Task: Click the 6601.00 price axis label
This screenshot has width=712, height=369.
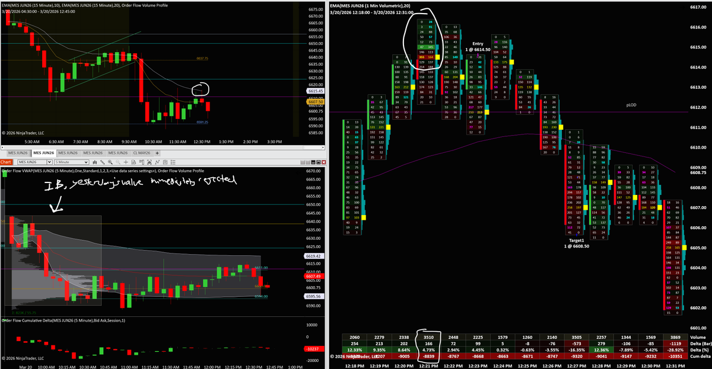Action: click(x=698, y=328)
